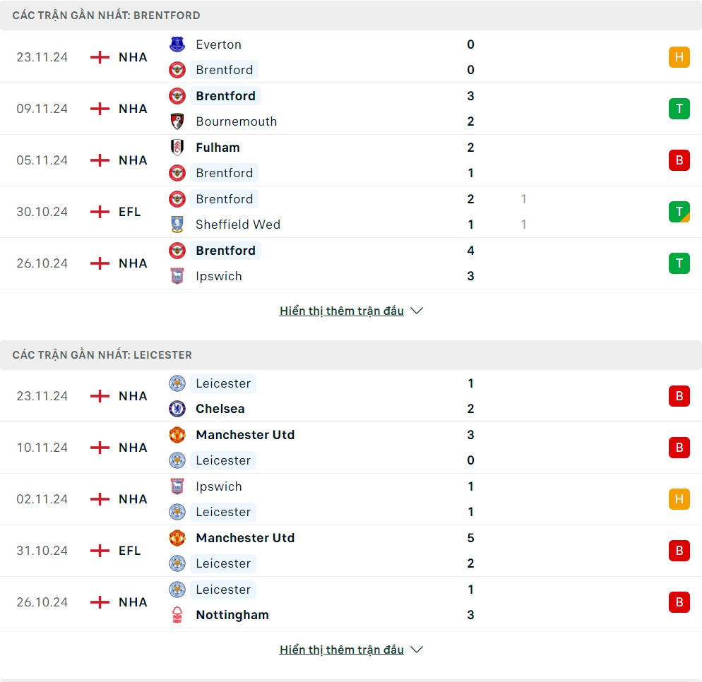The image size is (702, 682).
Task: Click the green T badge for Bournemouth match
Action: (679, 109)
